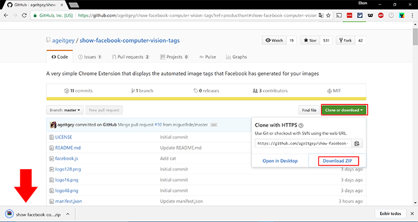The image size is (418, 222).
Task: Open manifest.json file
Action: tap(69, 201)
